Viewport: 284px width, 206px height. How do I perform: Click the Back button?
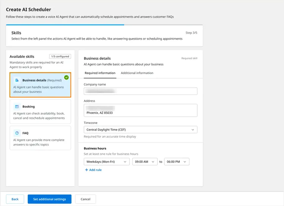pos(15,199)
